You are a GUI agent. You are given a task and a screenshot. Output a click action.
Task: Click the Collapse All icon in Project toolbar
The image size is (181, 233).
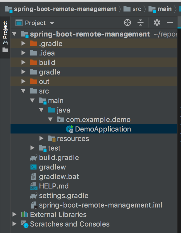(140, 22)
